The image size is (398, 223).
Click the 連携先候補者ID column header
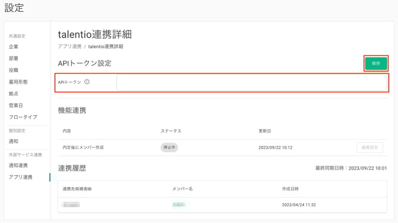77,189
